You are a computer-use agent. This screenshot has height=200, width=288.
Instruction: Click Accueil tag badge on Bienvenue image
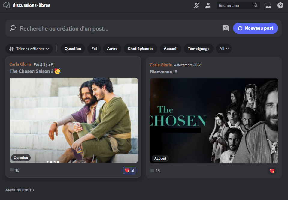160,158
